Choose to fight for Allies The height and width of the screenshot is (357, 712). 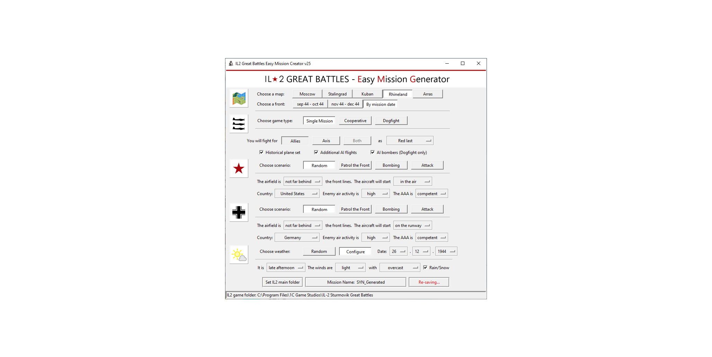click(x=295, y=141)
